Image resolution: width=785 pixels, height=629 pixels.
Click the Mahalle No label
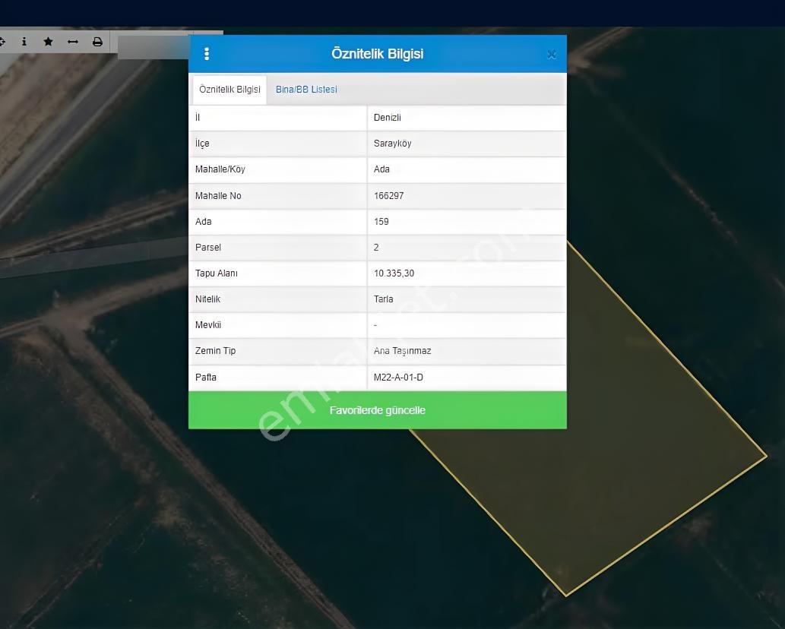click(x=218, y=196)
